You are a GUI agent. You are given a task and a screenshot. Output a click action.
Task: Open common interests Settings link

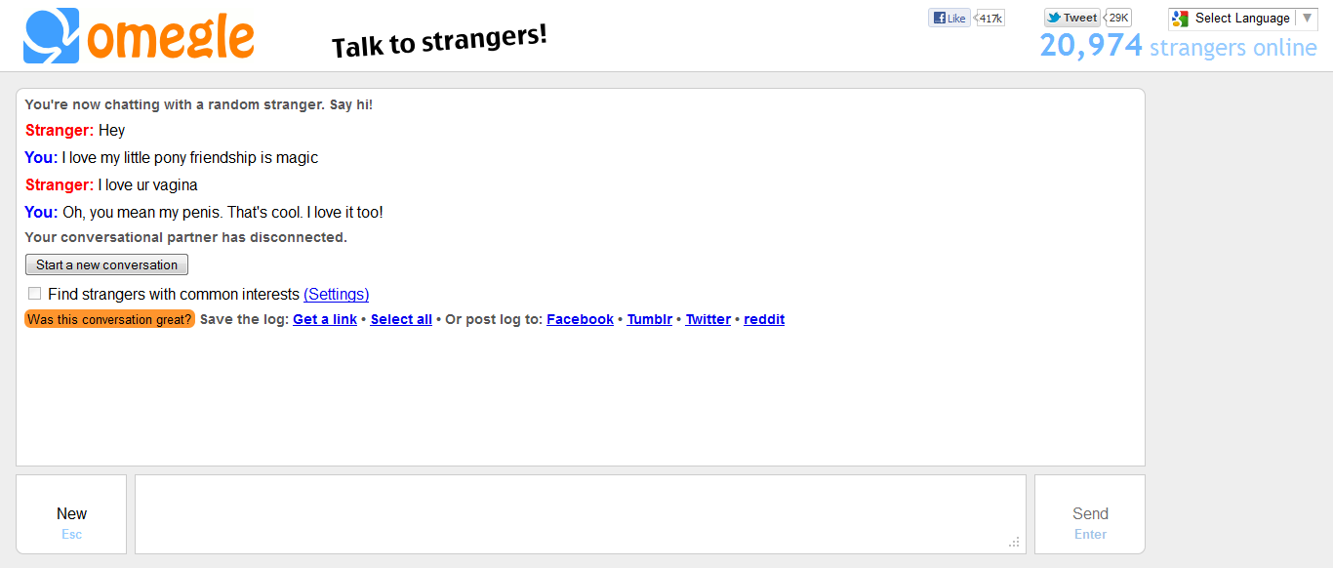point(337,294)
